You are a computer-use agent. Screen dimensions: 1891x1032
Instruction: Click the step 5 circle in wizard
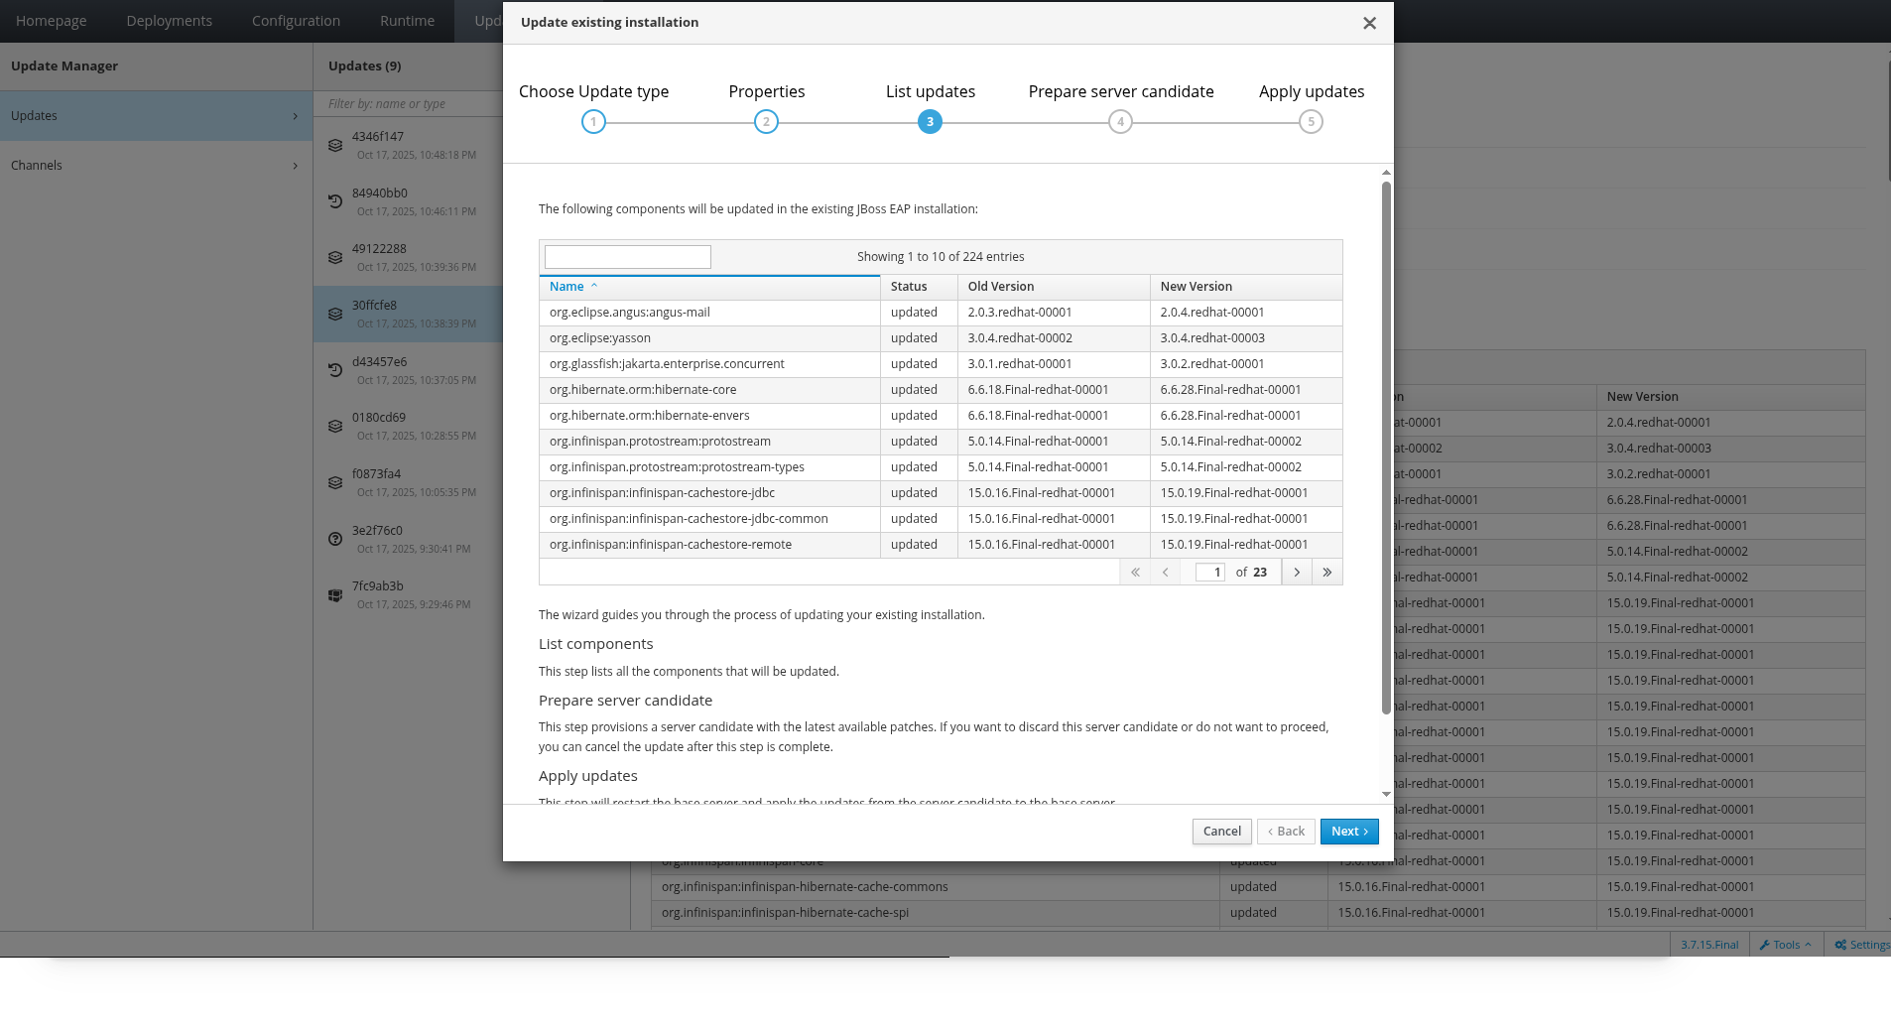click(x=1311, y=122)
